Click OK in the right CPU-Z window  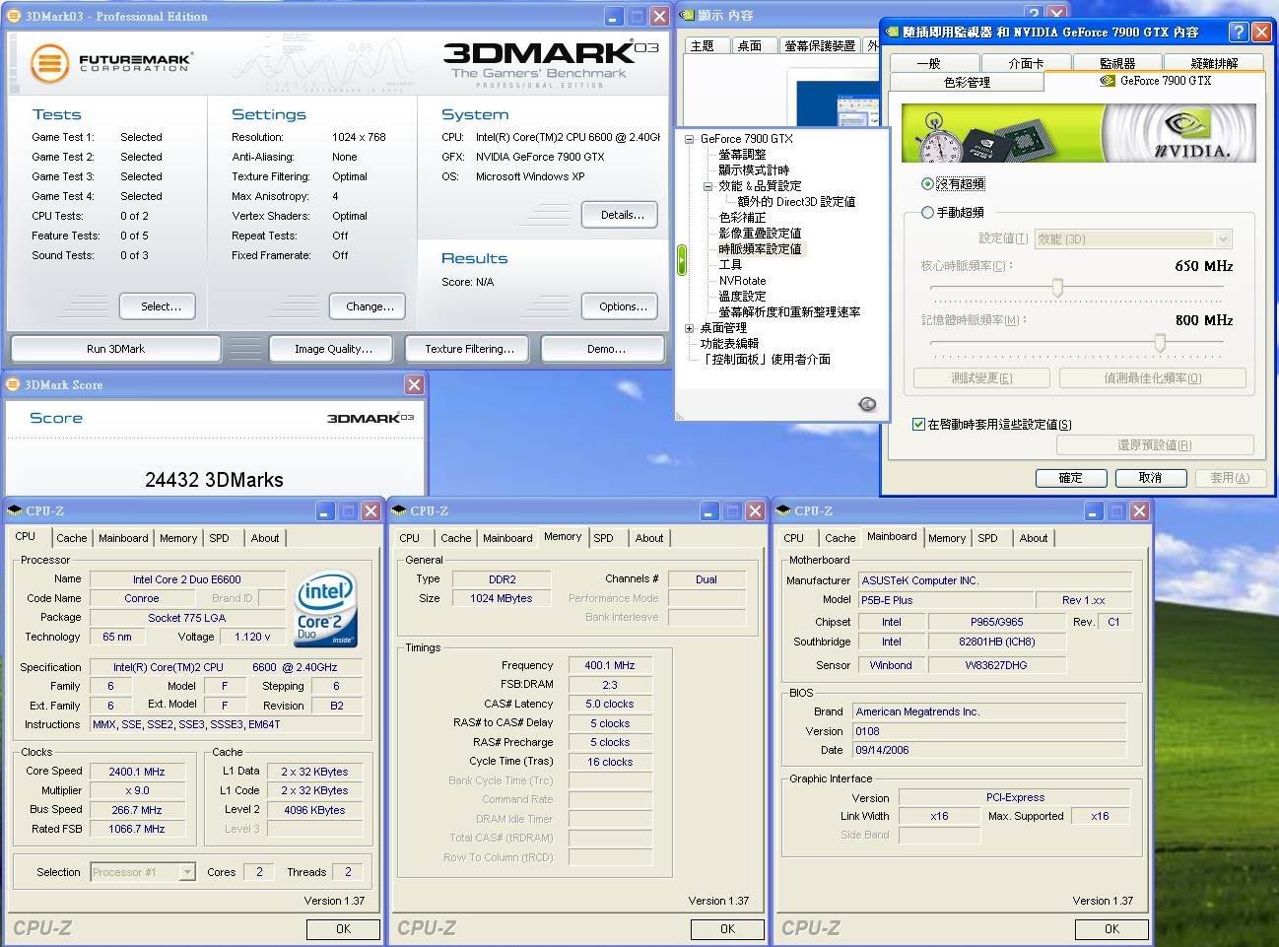(x=1111, y=929)
